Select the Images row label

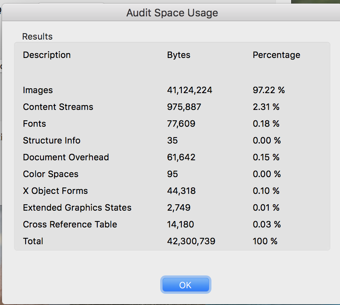[38, 90]
